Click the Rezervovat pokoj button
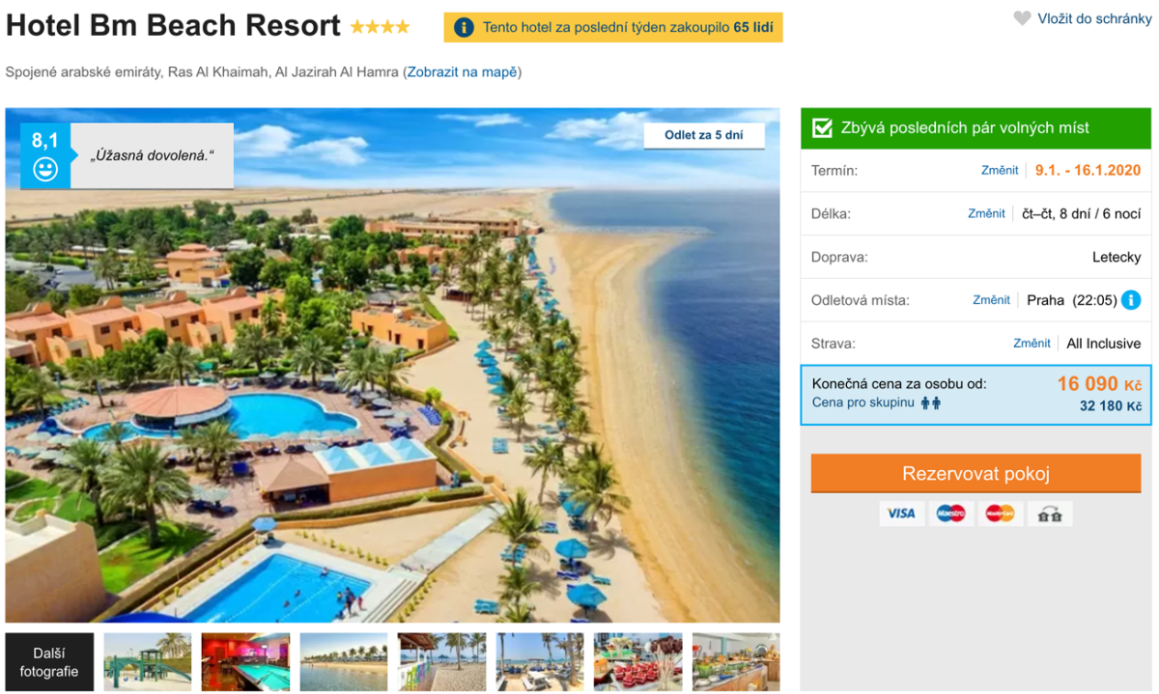 click(975, 474)
